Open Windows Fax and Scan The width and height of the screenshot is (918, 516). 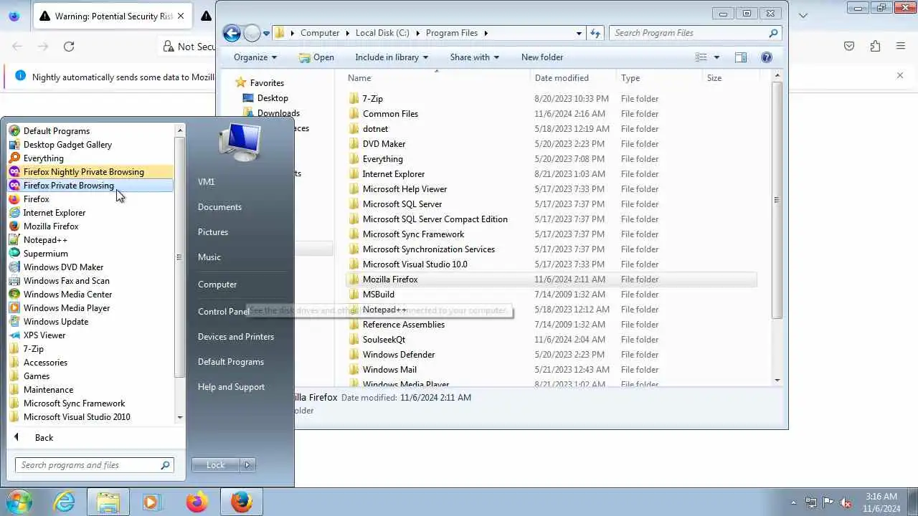(90, 281)
